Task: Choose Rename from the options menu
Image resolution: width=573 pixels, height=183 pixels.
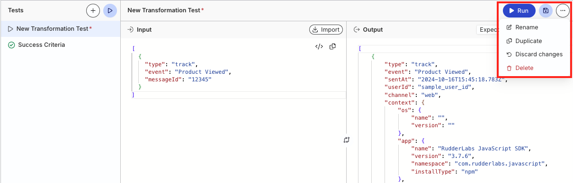Action: 527,27
